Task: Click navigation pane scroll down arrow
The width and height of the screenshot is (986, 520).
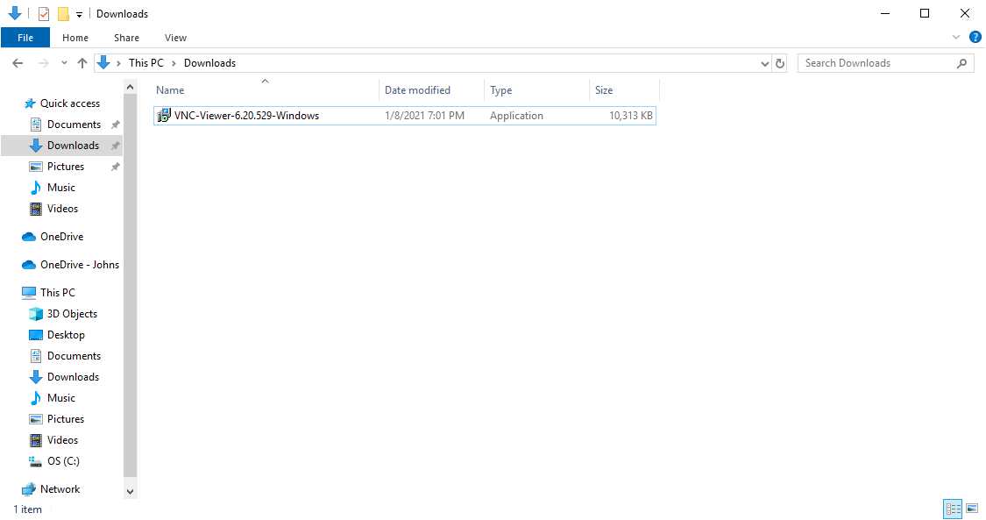Action: (x=131, y=492)
